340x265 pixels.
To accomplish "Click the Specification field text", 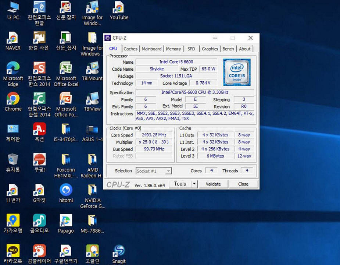I will point(195,92).
